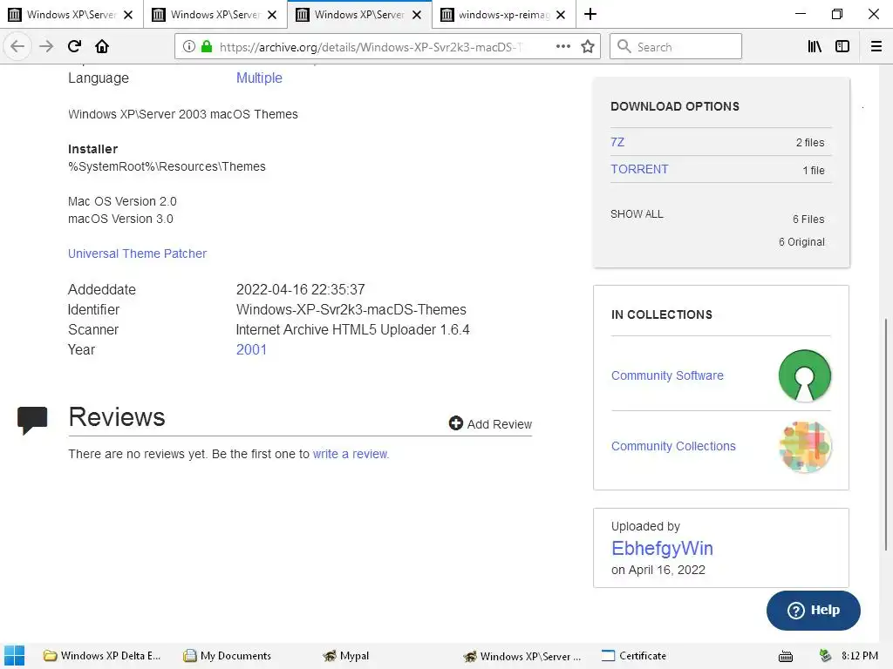The height and width of the screenshot is (669, 893).
Task: Open the 2001 year link
Action: coord(251,350)
